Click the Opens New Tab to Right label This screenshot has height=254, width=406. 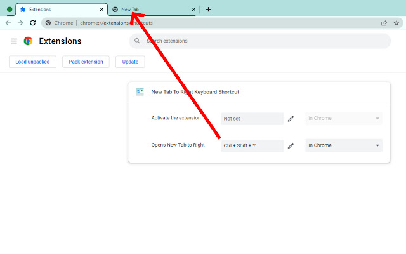pyautogui.click(x=178, y=145)
